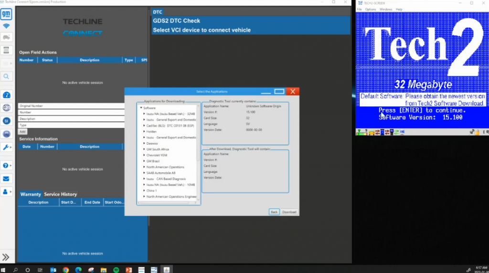This screenshot has width=489, height=273.
Task: Expand the Holden tree node
Action: pyautogui.click(x=144, y=132)
